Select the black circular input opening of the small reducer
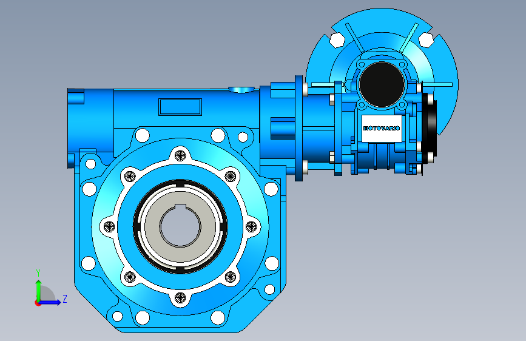Screen dimensions: 526x341 click(x=382, y=84)
